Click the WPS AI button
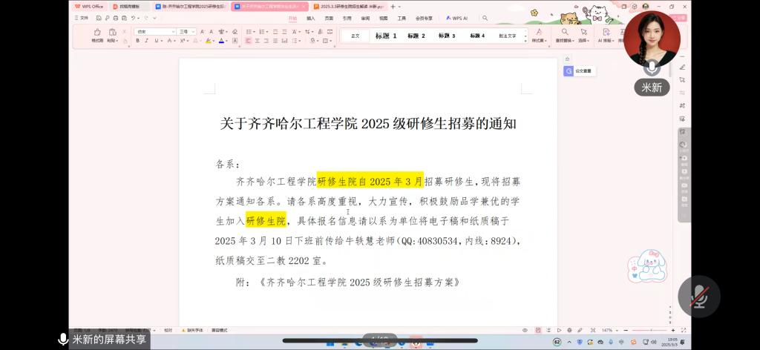 coord(456,17)
